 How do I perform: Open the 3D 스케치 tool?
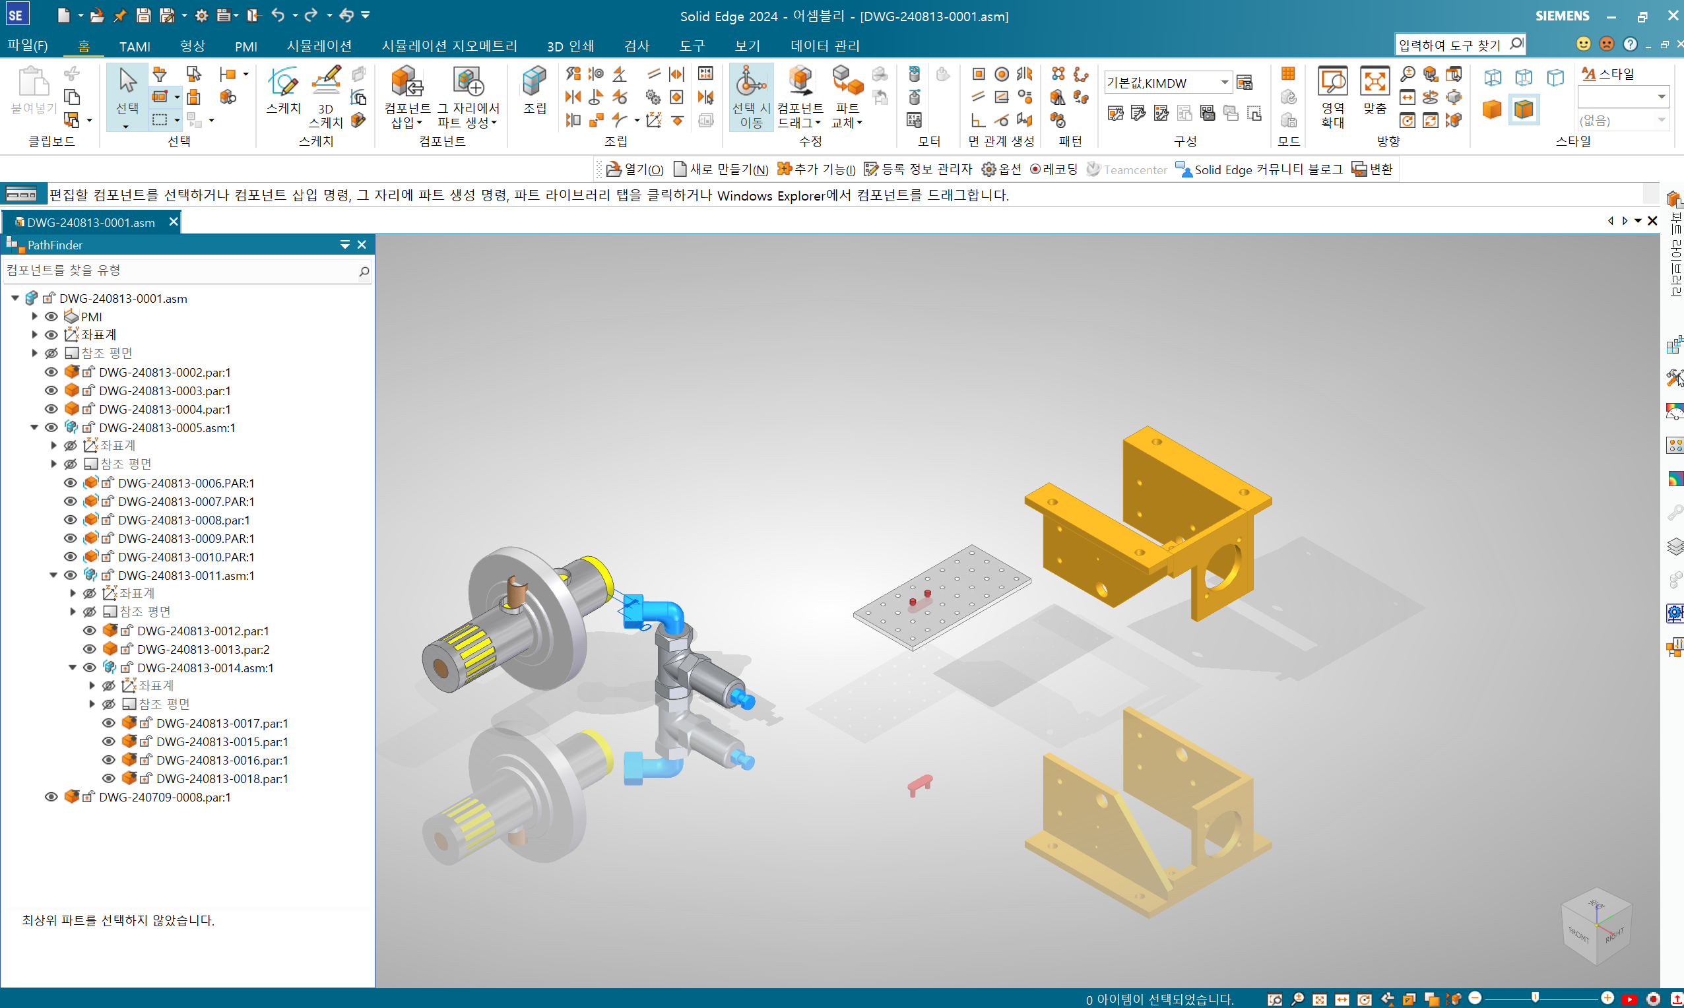[x=325, y=96]
